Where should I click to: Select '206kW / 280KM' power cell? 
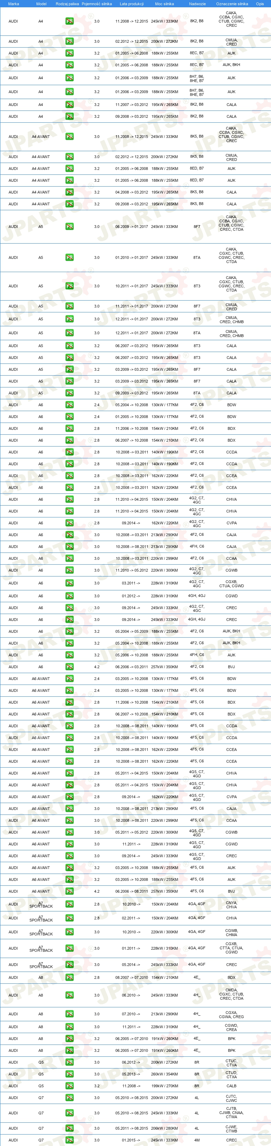pos(165,1128)
